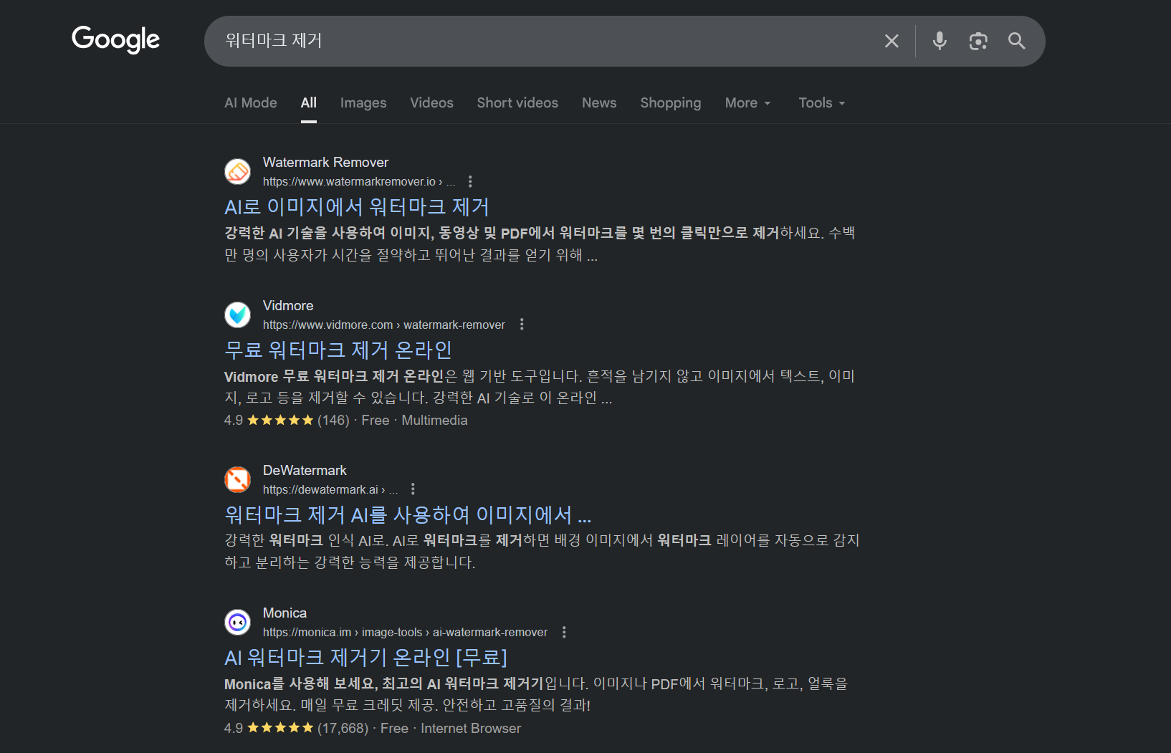
Task: Open the '무료 워터마크 제거 온라인' result
Action: pos(338,350)
